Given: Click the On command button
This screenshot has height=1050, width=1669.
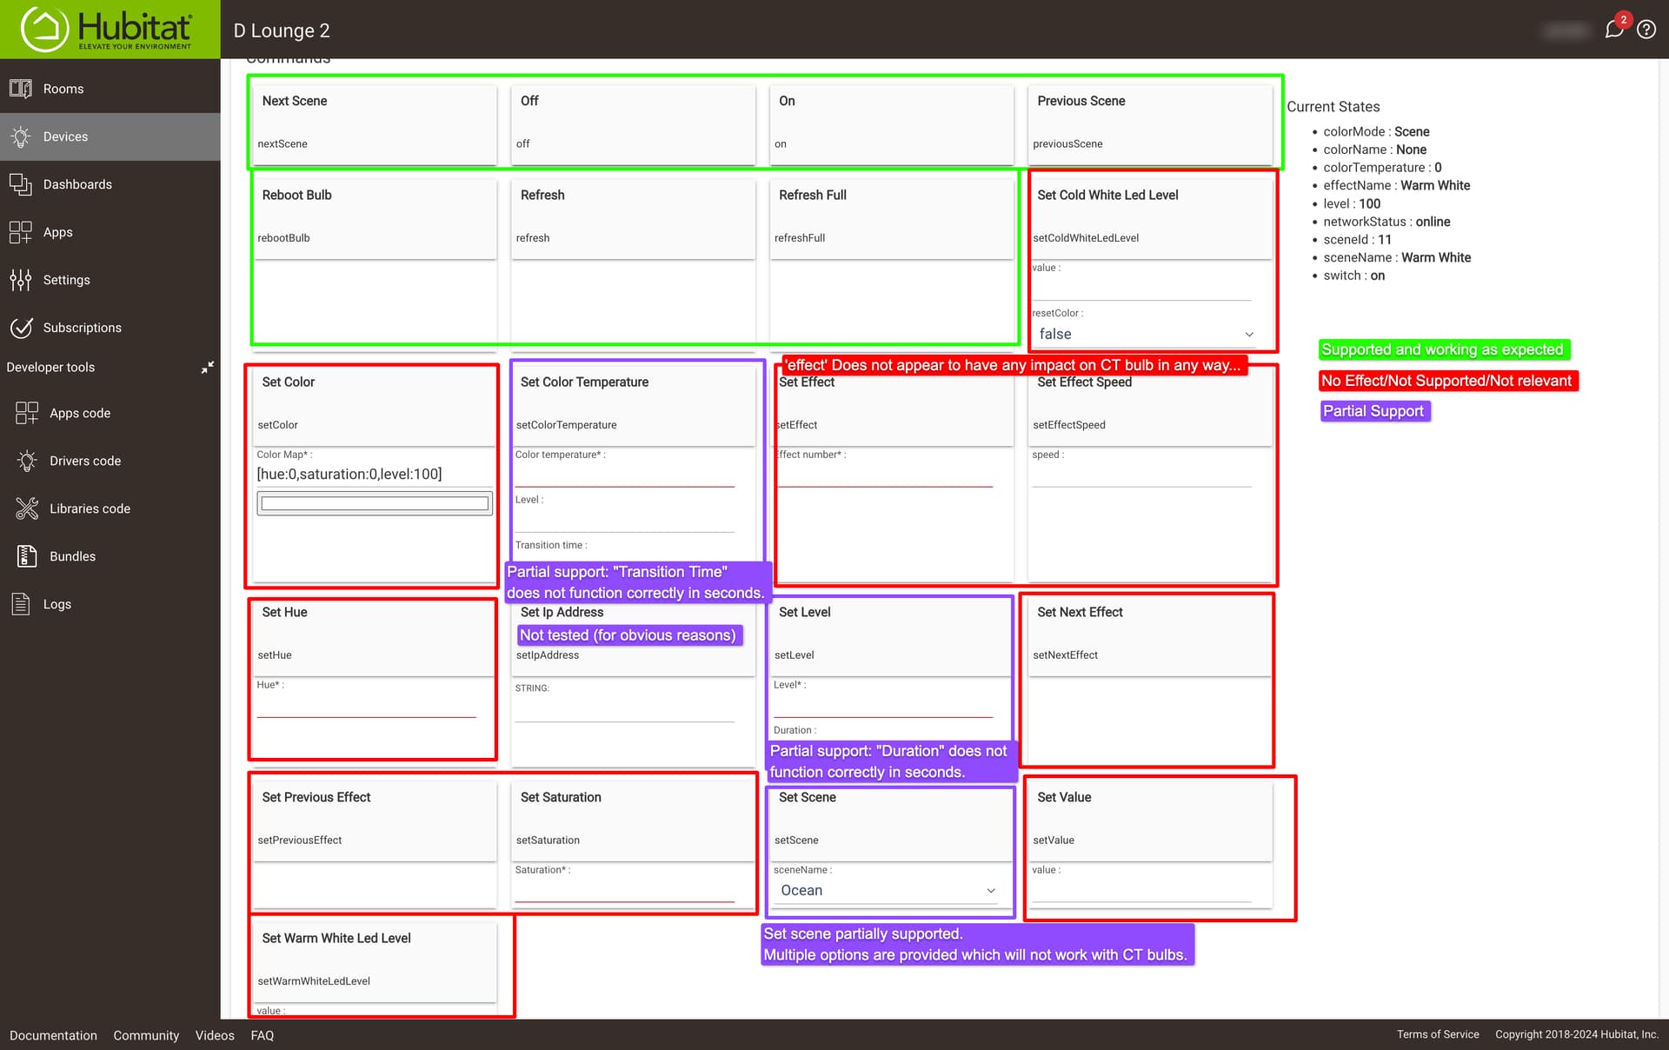Looking at the screenshot, I should tap(891, 123).
